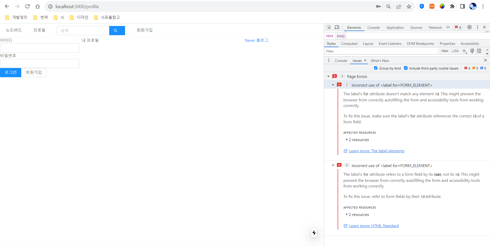Toggle computed styles sidebar icon
The height and width of the screenshot is (246, 490).
click(x=479, y=51)
